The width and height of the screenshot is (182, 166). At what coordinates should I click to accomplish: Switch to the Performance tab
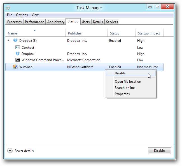point(34,22)
